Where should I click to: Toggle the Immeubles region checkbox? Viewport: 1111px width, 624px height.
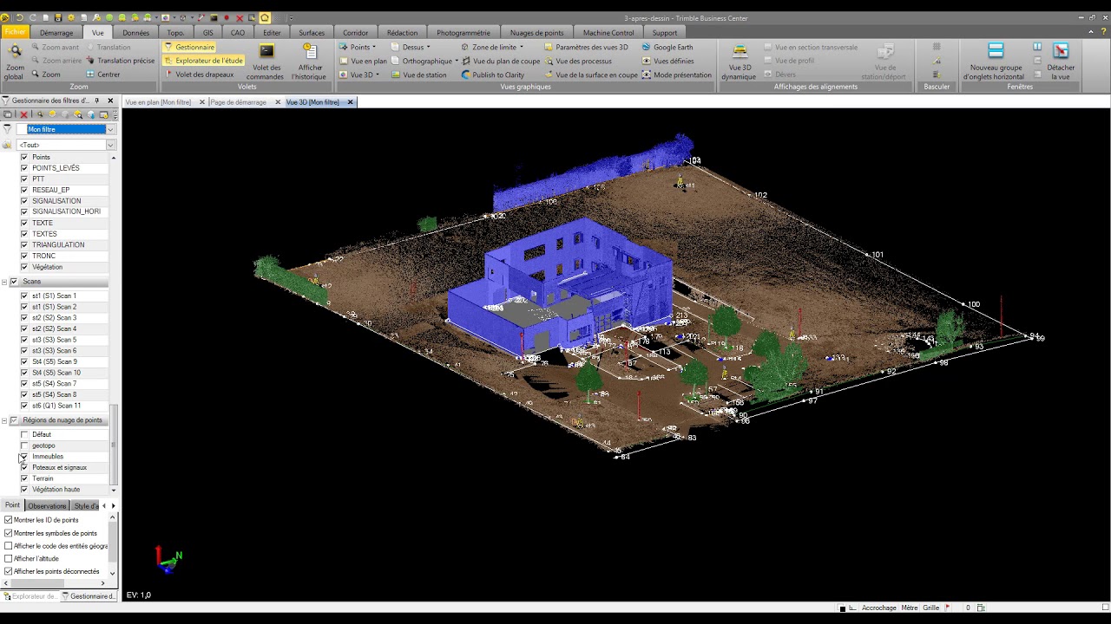coord(24,457)
